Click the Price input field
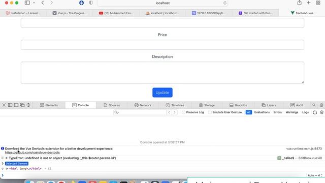This screenshot has width=325, height=183. [162, 45]
